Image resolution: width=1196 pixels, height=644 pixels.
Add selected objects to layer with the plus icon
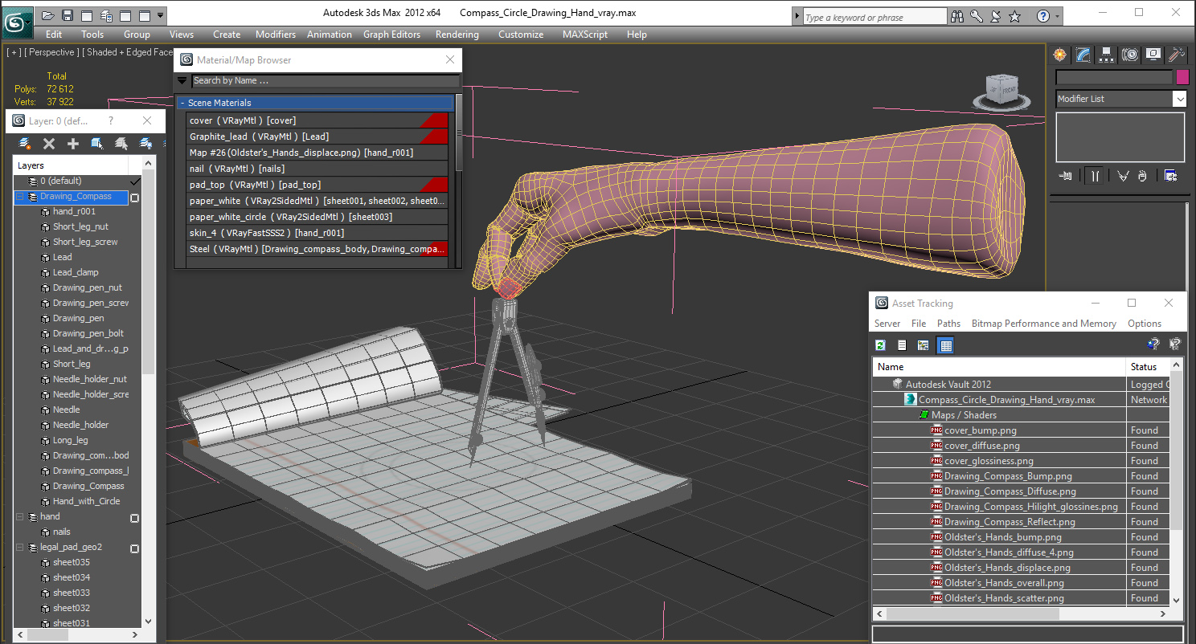73,144
